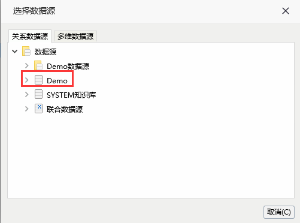This screenshot has width=300, height=223.
Task: Select the SYSTEM知识库 entry
Action: [x=71, y=95]
